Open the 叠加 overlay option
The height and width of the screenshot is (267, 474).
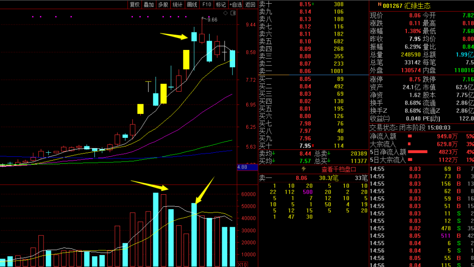[x=149, y=5]
